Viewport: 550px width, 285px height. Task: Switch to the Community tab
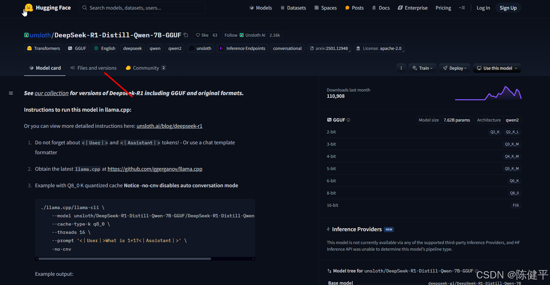click(x=146, y=68)
